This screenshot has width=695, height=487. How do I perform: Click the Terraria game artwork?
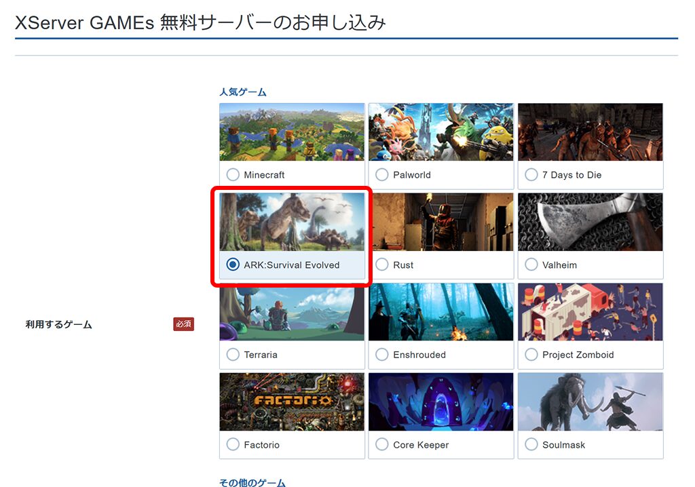[x=292, y=312]
